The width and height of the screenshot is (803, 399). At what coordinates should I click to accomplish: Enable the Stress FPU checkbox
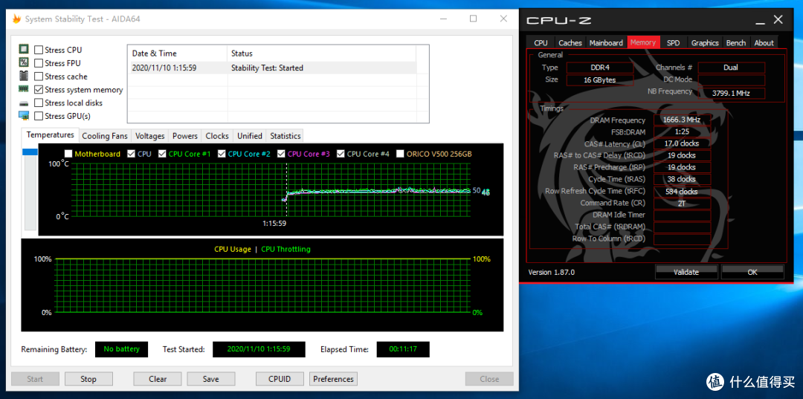click(x=39, y=63)
